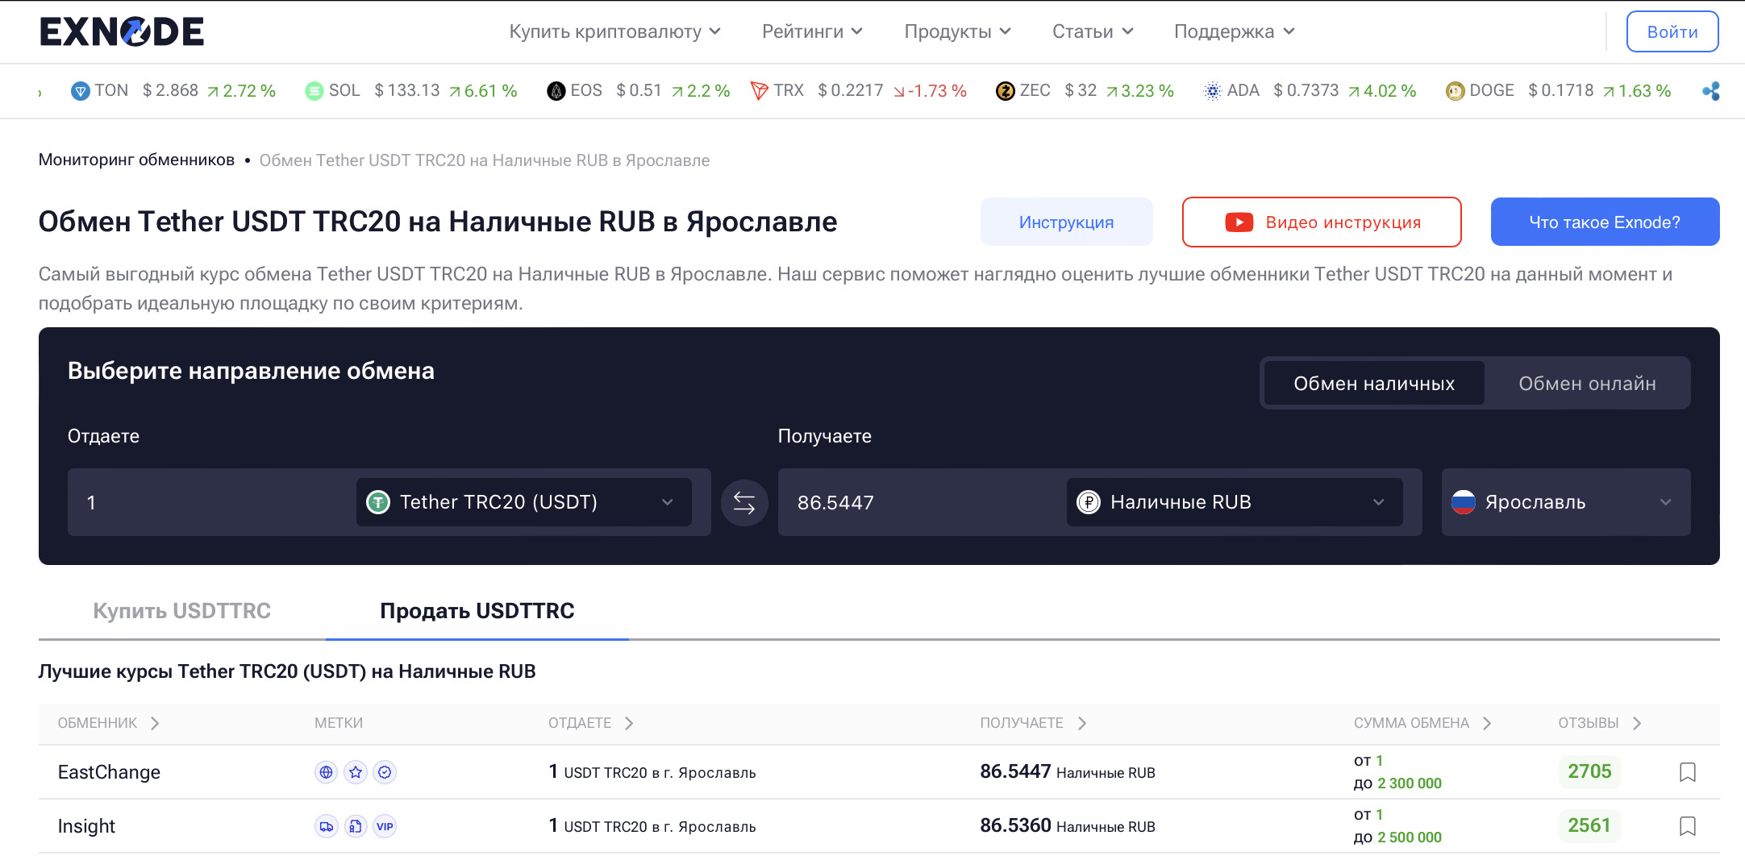The image size is (1745, 856).
Task: Sort table by ОТДАЕТЕ column
Action: pos(590,723)
